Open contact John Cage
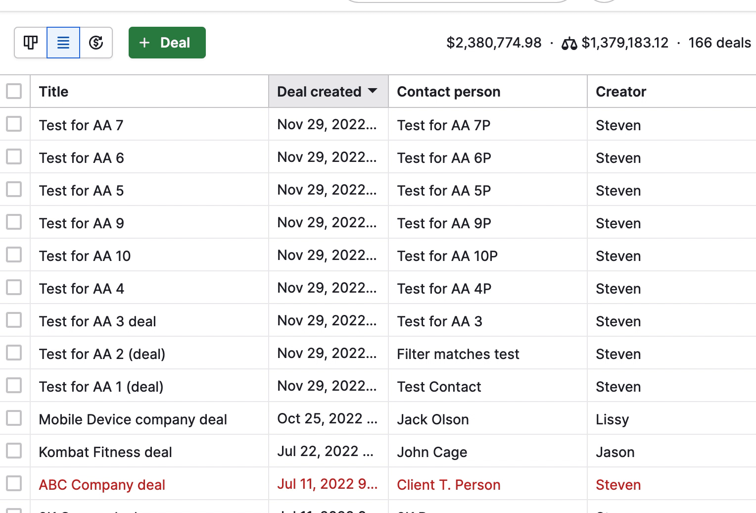Image resolution: width=756 pixels, height=513 pixels. (x=431, y=452)
